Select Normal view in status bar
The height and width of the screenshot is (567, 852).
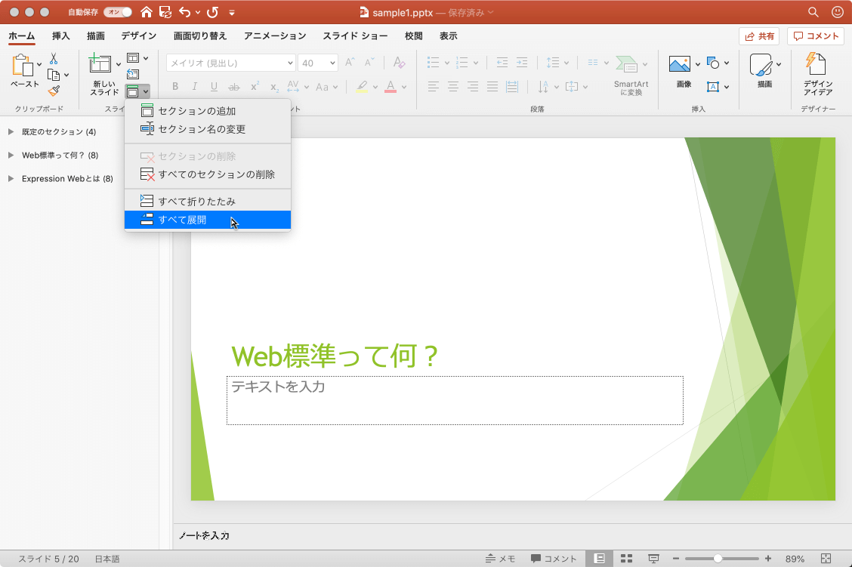coord(600,558)
